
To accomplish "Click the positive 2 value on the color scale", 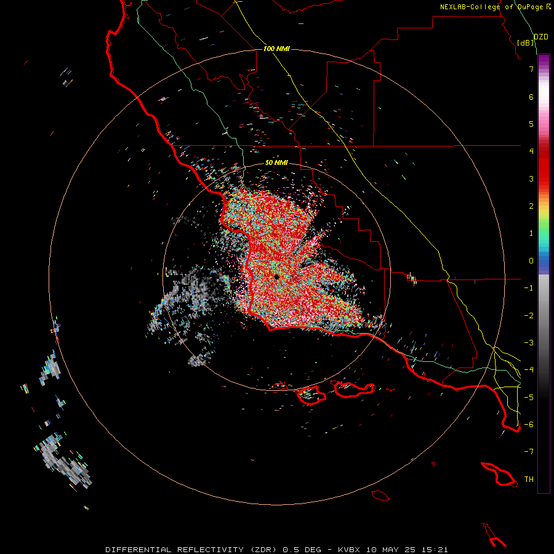I will point(531,206).
